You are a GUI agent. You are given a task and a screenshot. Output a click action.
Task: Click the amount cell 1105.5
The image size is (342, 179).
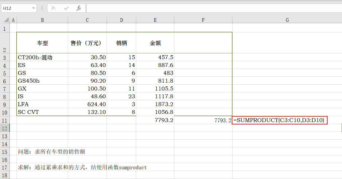click(x=155, y=89)
